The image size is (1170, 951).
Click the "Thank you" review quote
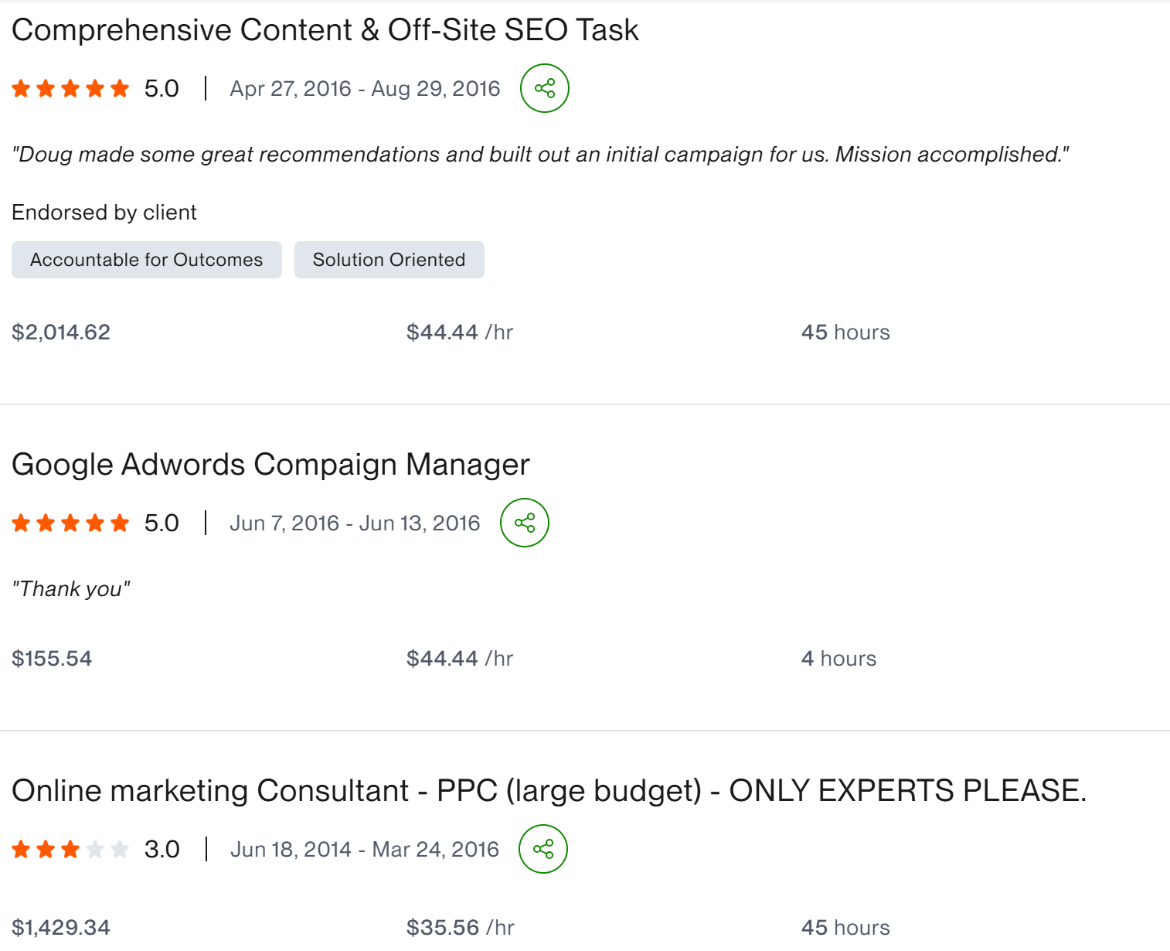point(71,589)
